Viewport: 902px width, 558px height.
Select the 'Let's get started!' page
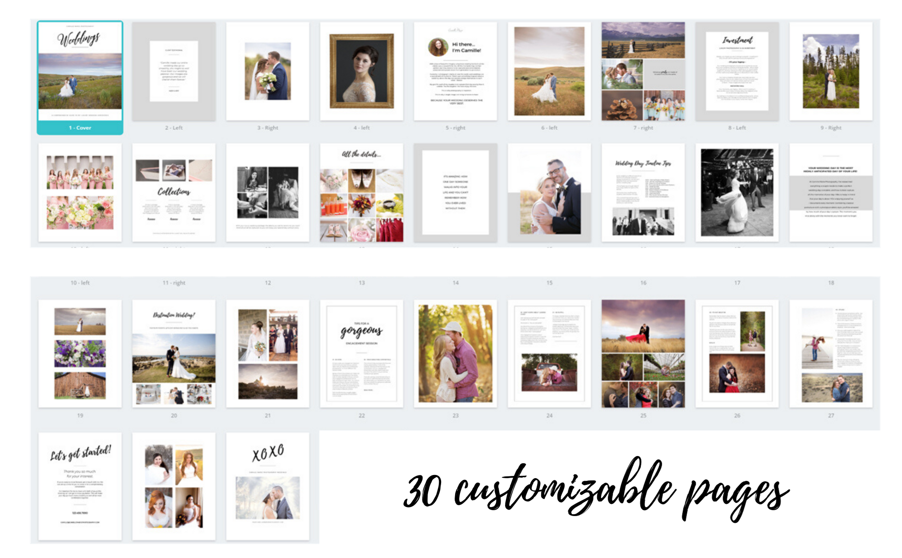tap(80, 486)
